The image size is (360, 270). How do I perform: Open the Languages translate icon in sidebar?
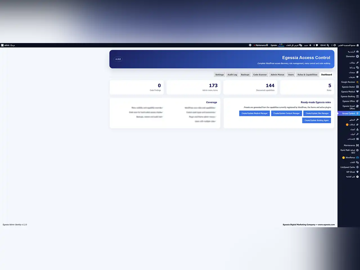(357, 162)
